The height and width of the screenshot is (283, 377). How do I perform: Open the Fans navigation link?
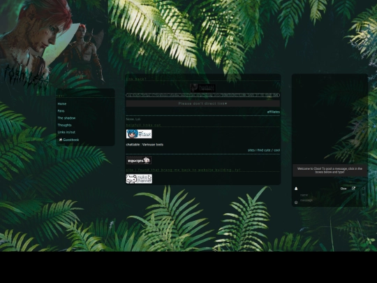pos(61,111)
